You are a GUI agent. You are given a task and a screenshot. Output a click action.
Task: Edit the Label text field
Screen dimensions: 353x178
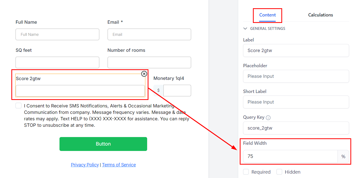pyautogui.click(x=296, y=50)
